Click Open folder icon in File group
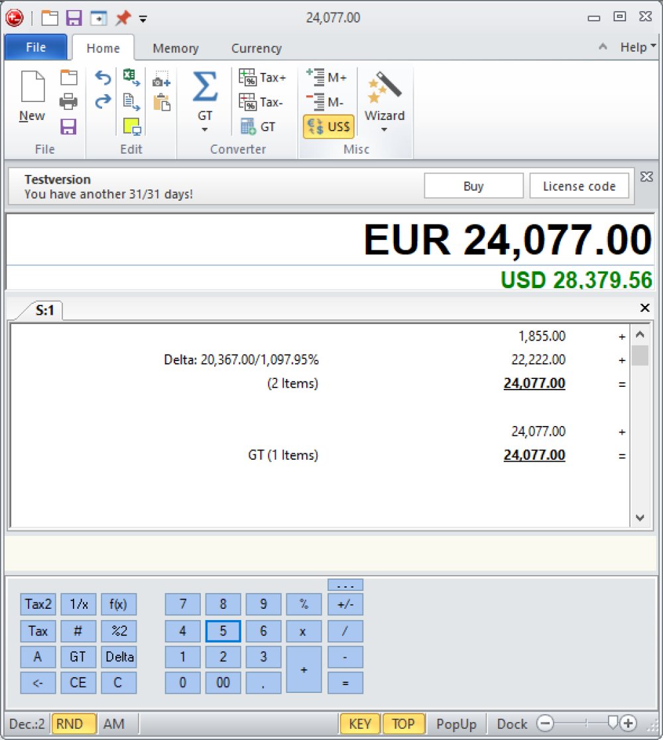 [69, 78]
